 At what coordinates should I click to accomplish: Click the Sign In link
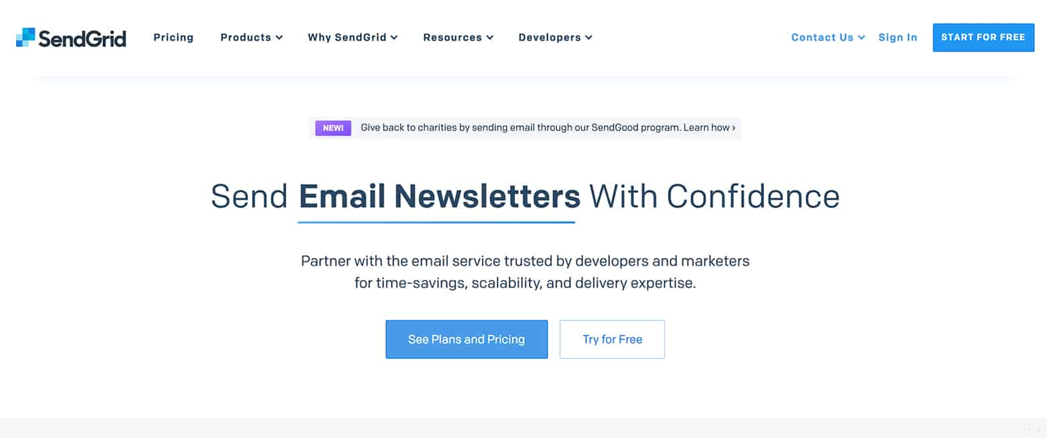(898, 38)
